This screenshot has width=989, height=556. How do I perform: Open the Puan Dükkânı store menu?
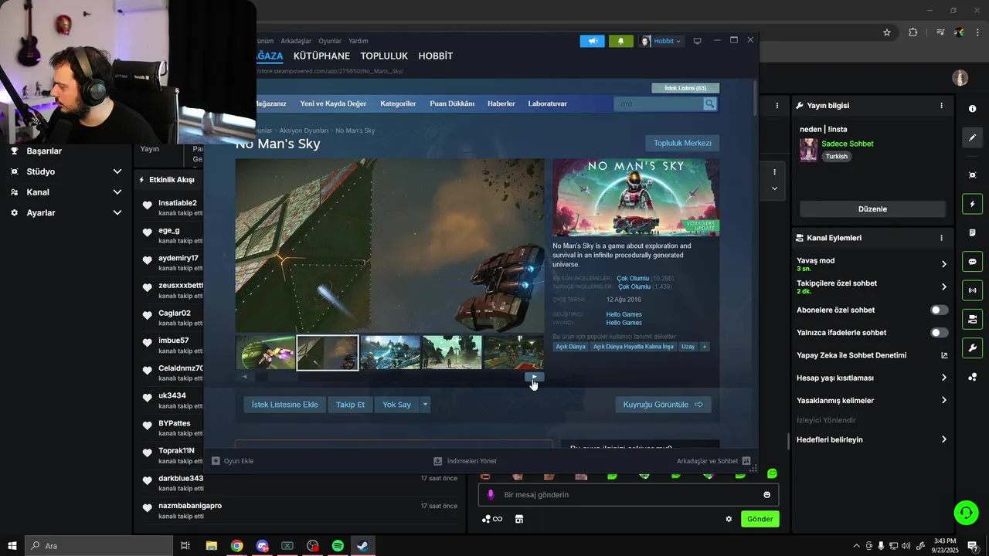(x=452, y=103)
